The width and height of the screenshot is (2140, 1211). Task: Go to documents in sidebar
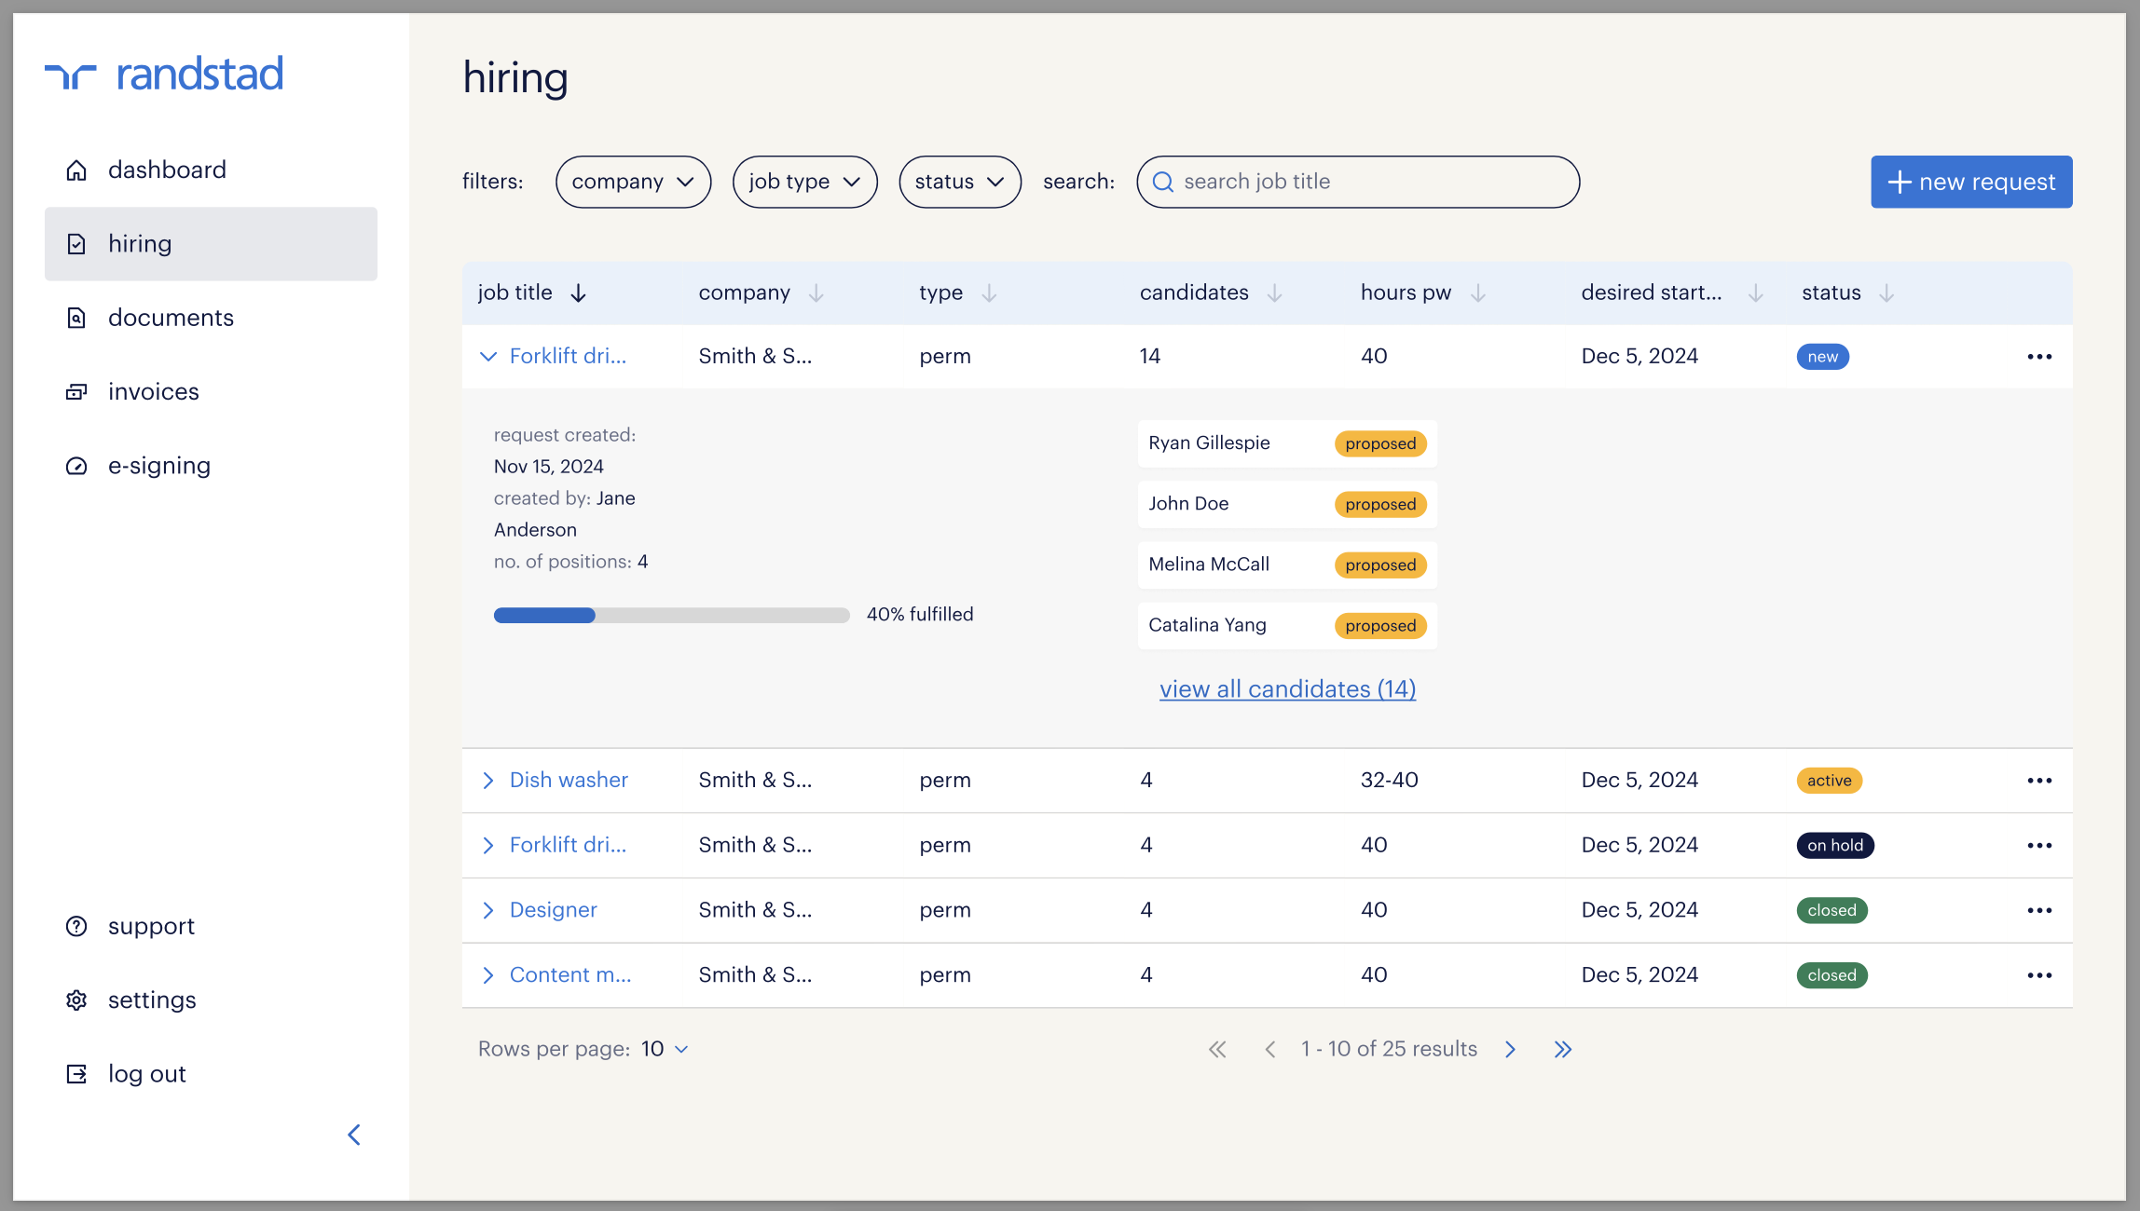click(171, 318)
